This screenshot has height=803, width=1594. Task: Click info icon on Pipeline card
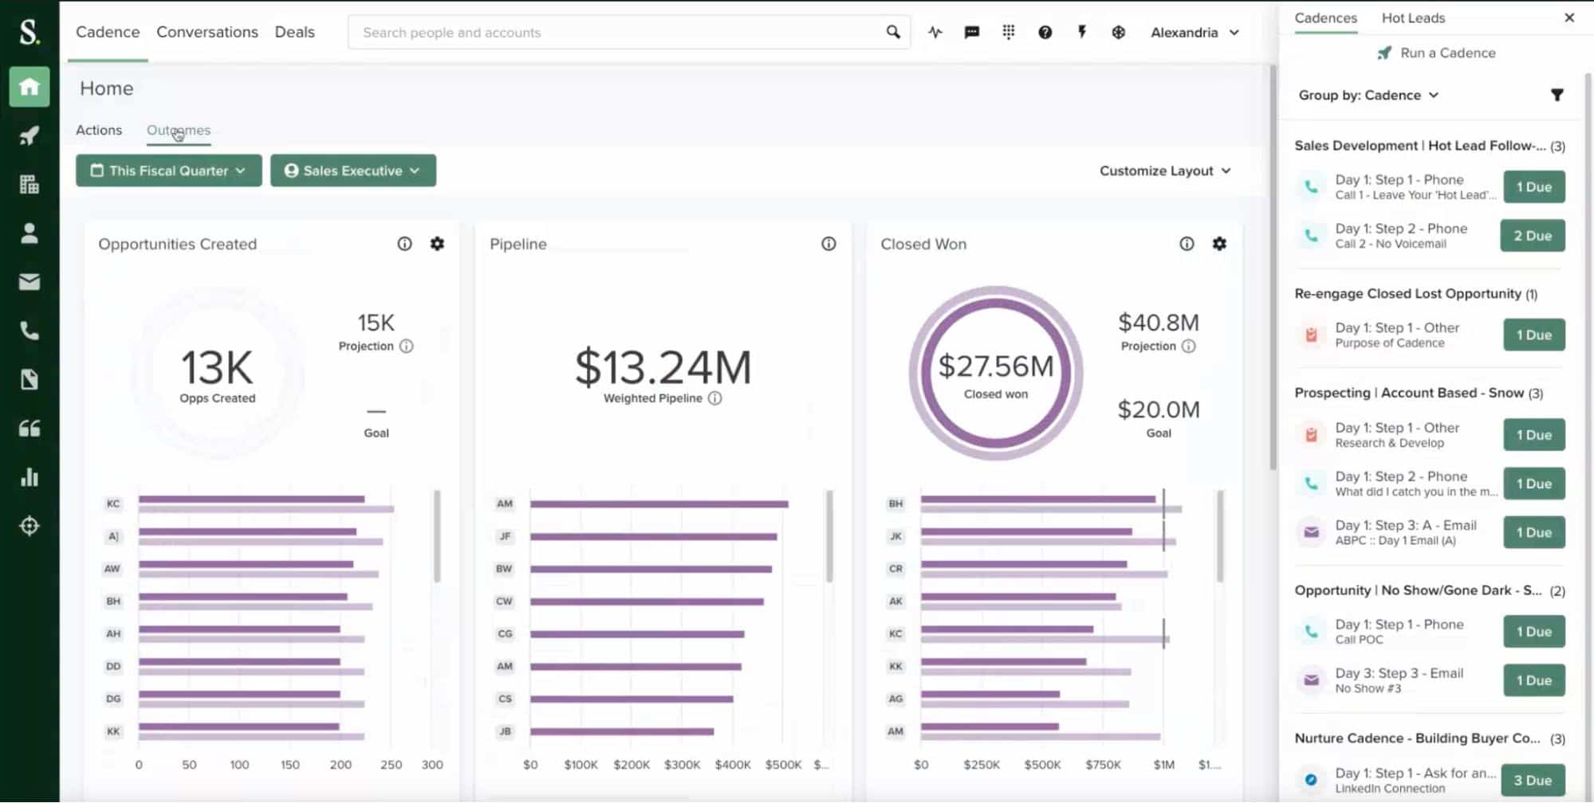[828, 244]
